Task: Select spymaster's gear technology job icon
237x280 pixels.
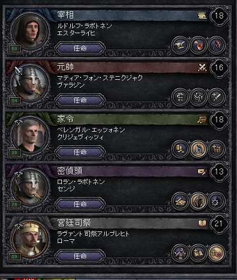Action: (x=217, y=201)
